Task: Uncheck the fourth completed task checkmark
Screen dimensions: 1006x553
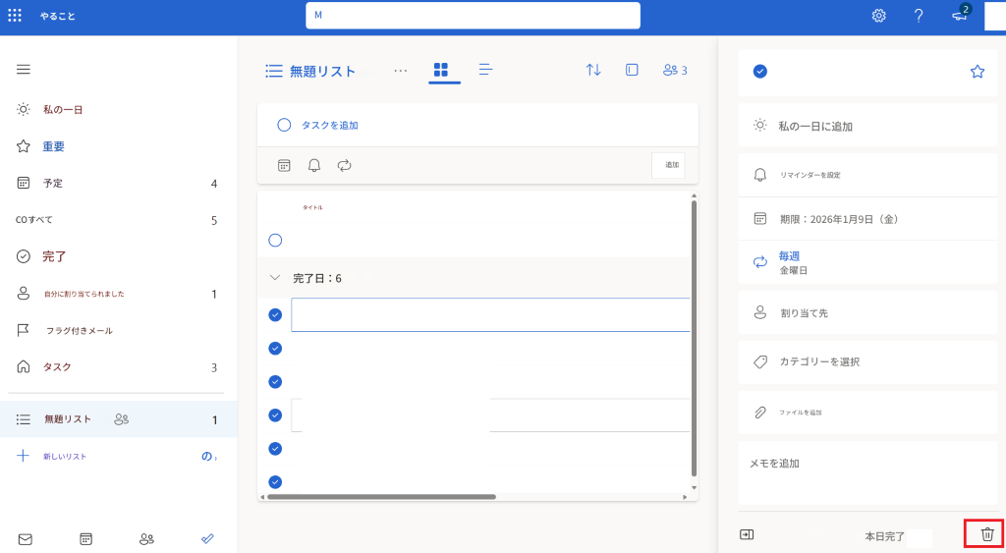Action: (x=275, y=415)
